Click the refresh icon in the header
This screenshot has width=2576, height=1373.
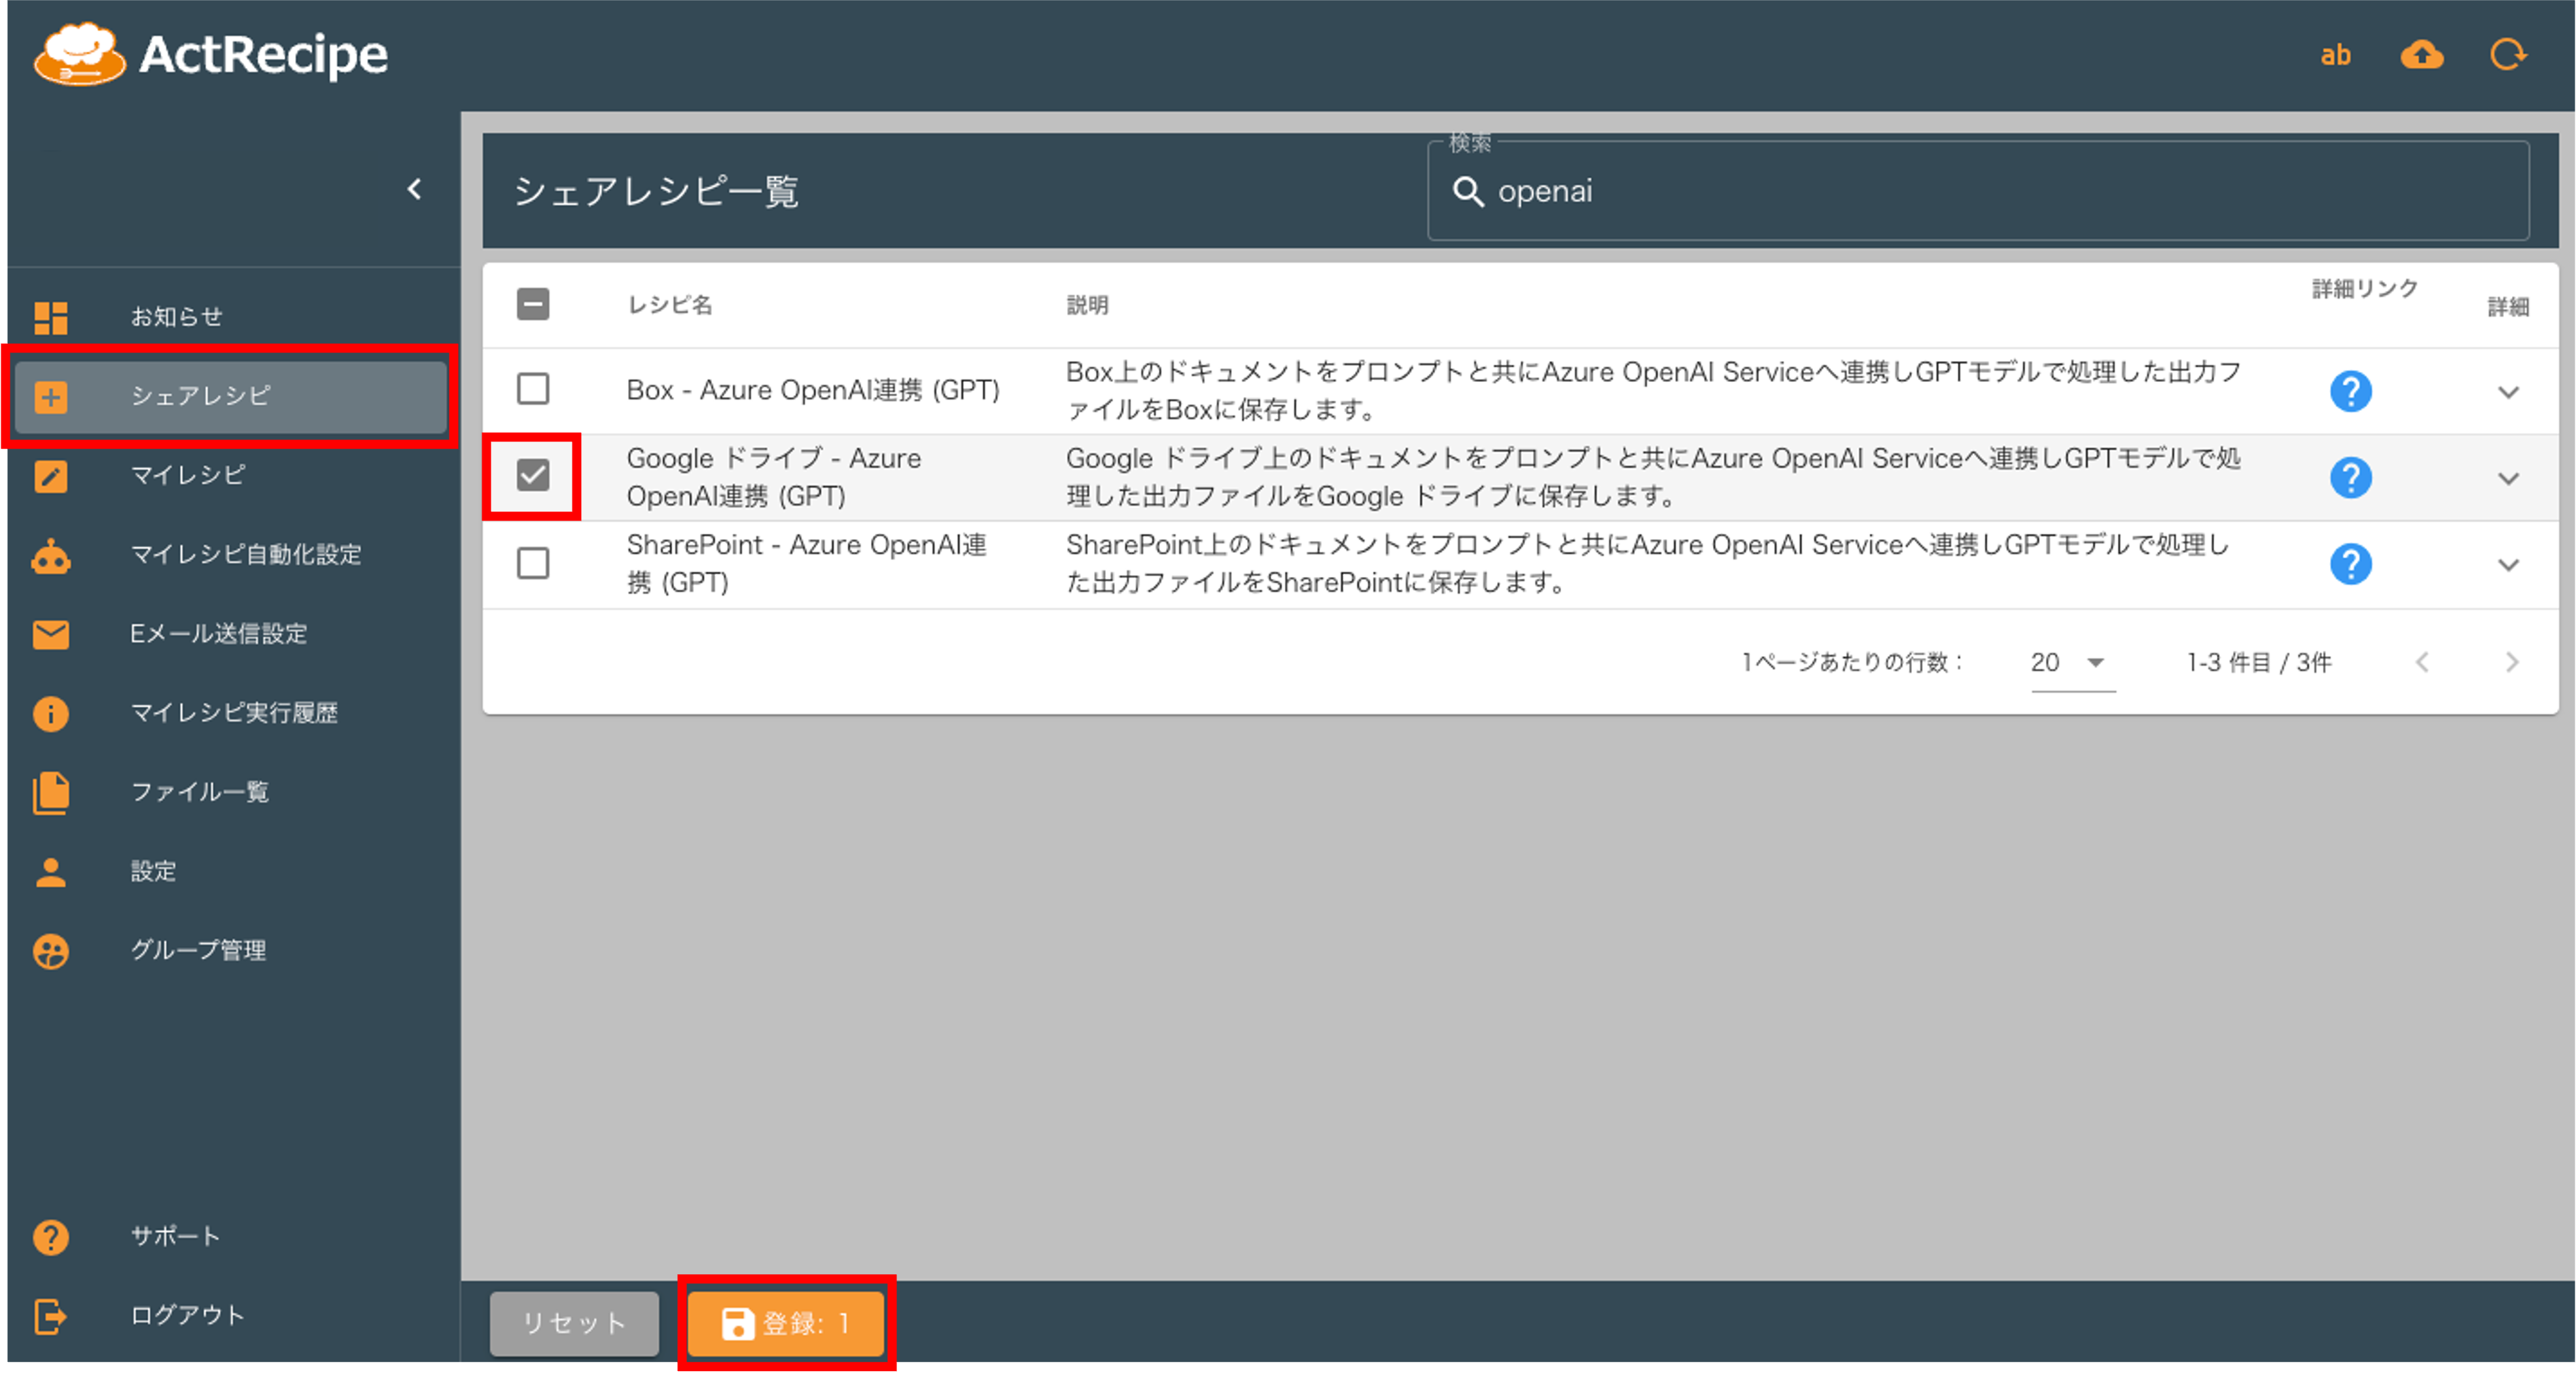pyautogui.click(x=2508, y=54)
